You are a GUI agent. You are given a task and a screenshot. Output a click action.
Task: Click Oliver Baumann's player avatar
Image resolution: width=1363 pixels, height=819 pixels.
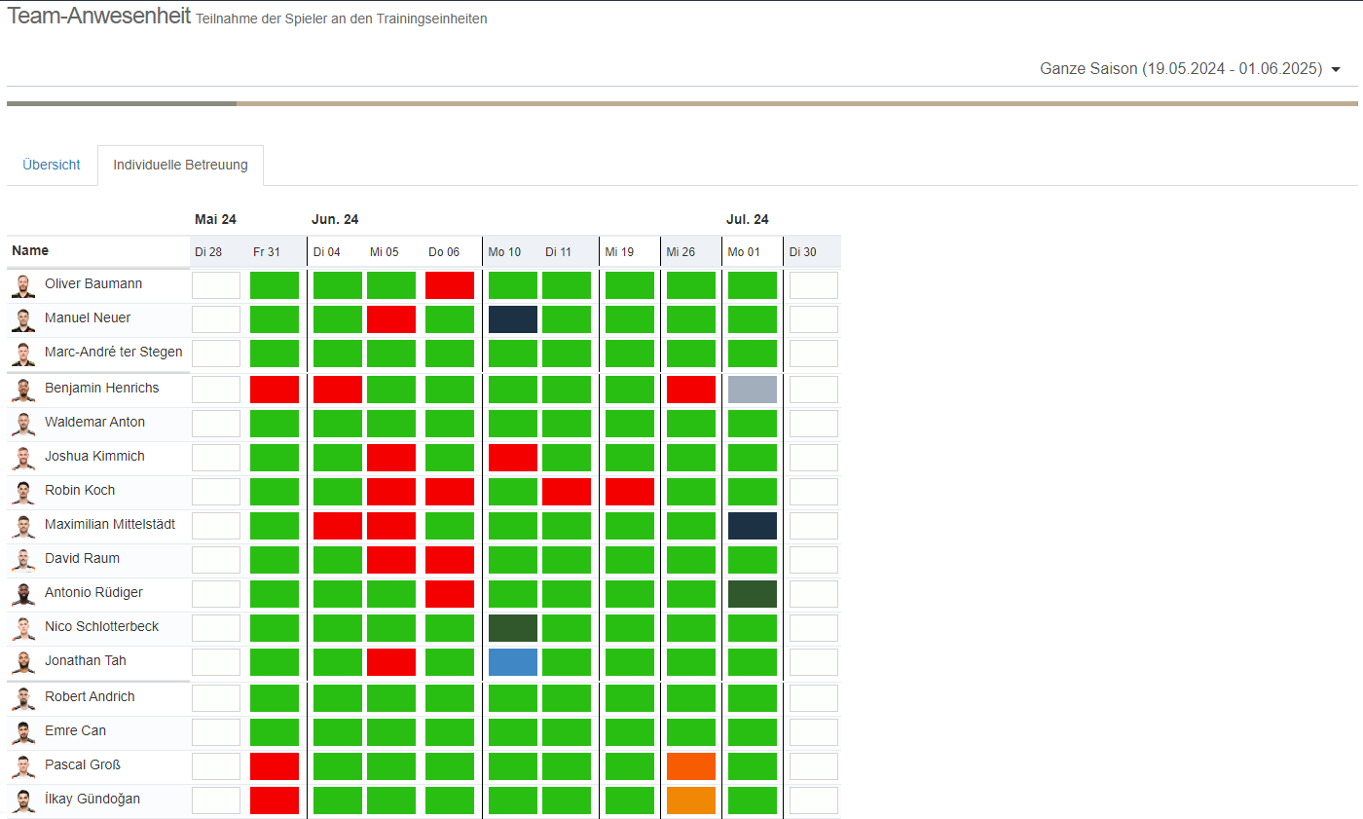click(22, 285)
